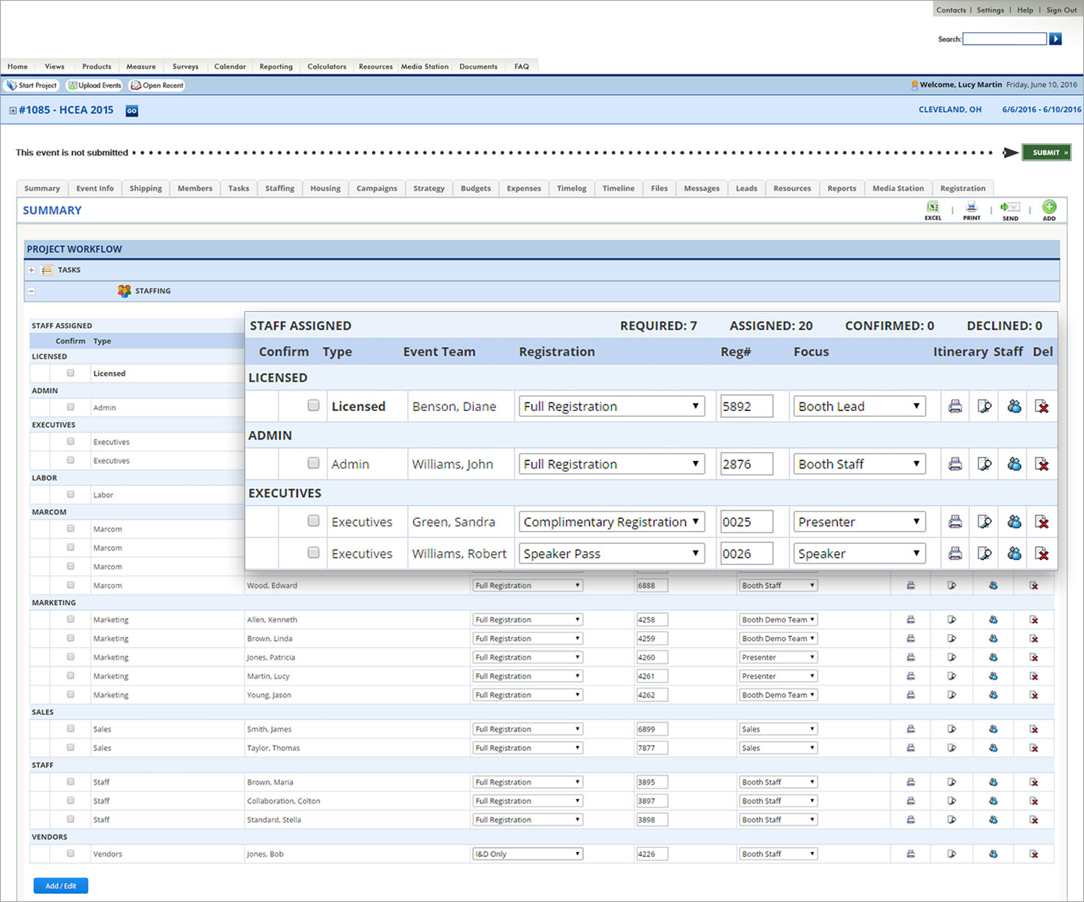Check confirm box for Jones, Bob
Screen dimensions: 1084x902
point(70,854)
